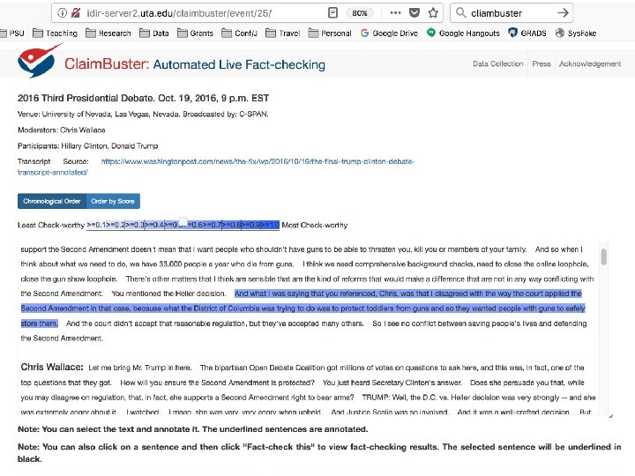635x476 pixels.
Task: Click sentence about 33,000 people dying from guns
Action: pyautogui.click(x=157, y=264)
